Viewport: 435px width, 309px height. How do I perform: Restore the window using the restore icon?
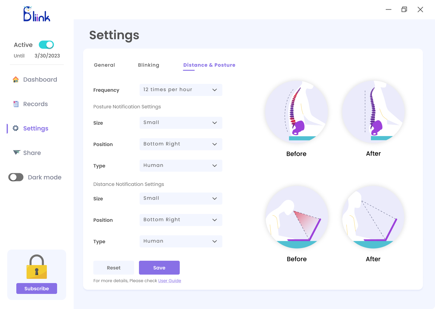pos(404,10)
